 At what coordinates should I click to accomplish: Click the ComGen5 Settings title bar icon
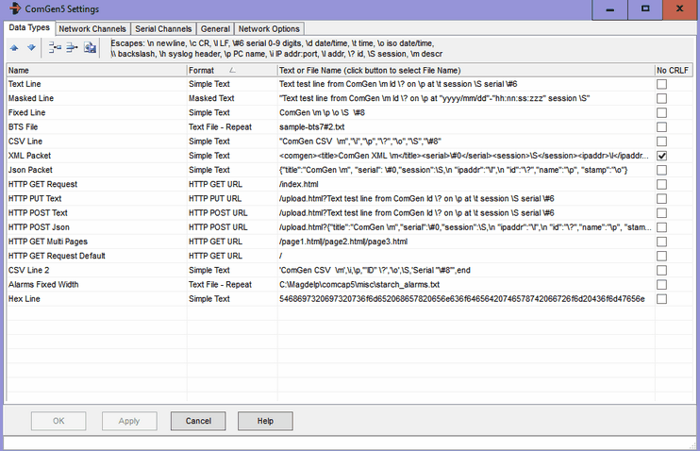(10, 8)
